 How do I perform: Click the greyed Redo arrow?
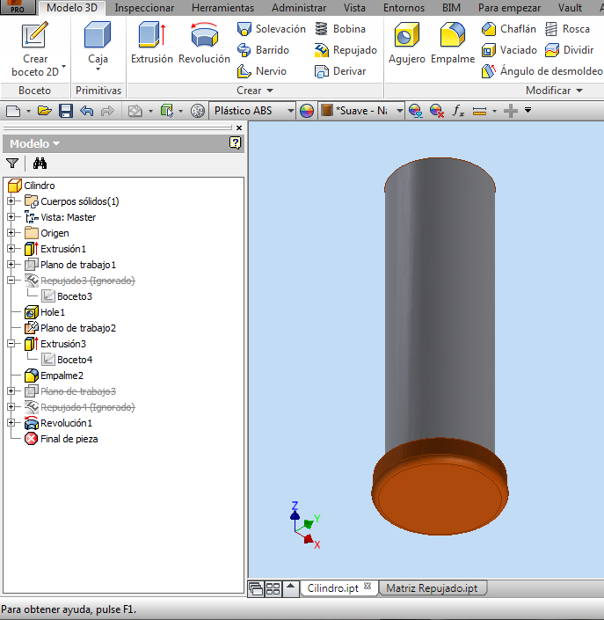tap(107, 111)
